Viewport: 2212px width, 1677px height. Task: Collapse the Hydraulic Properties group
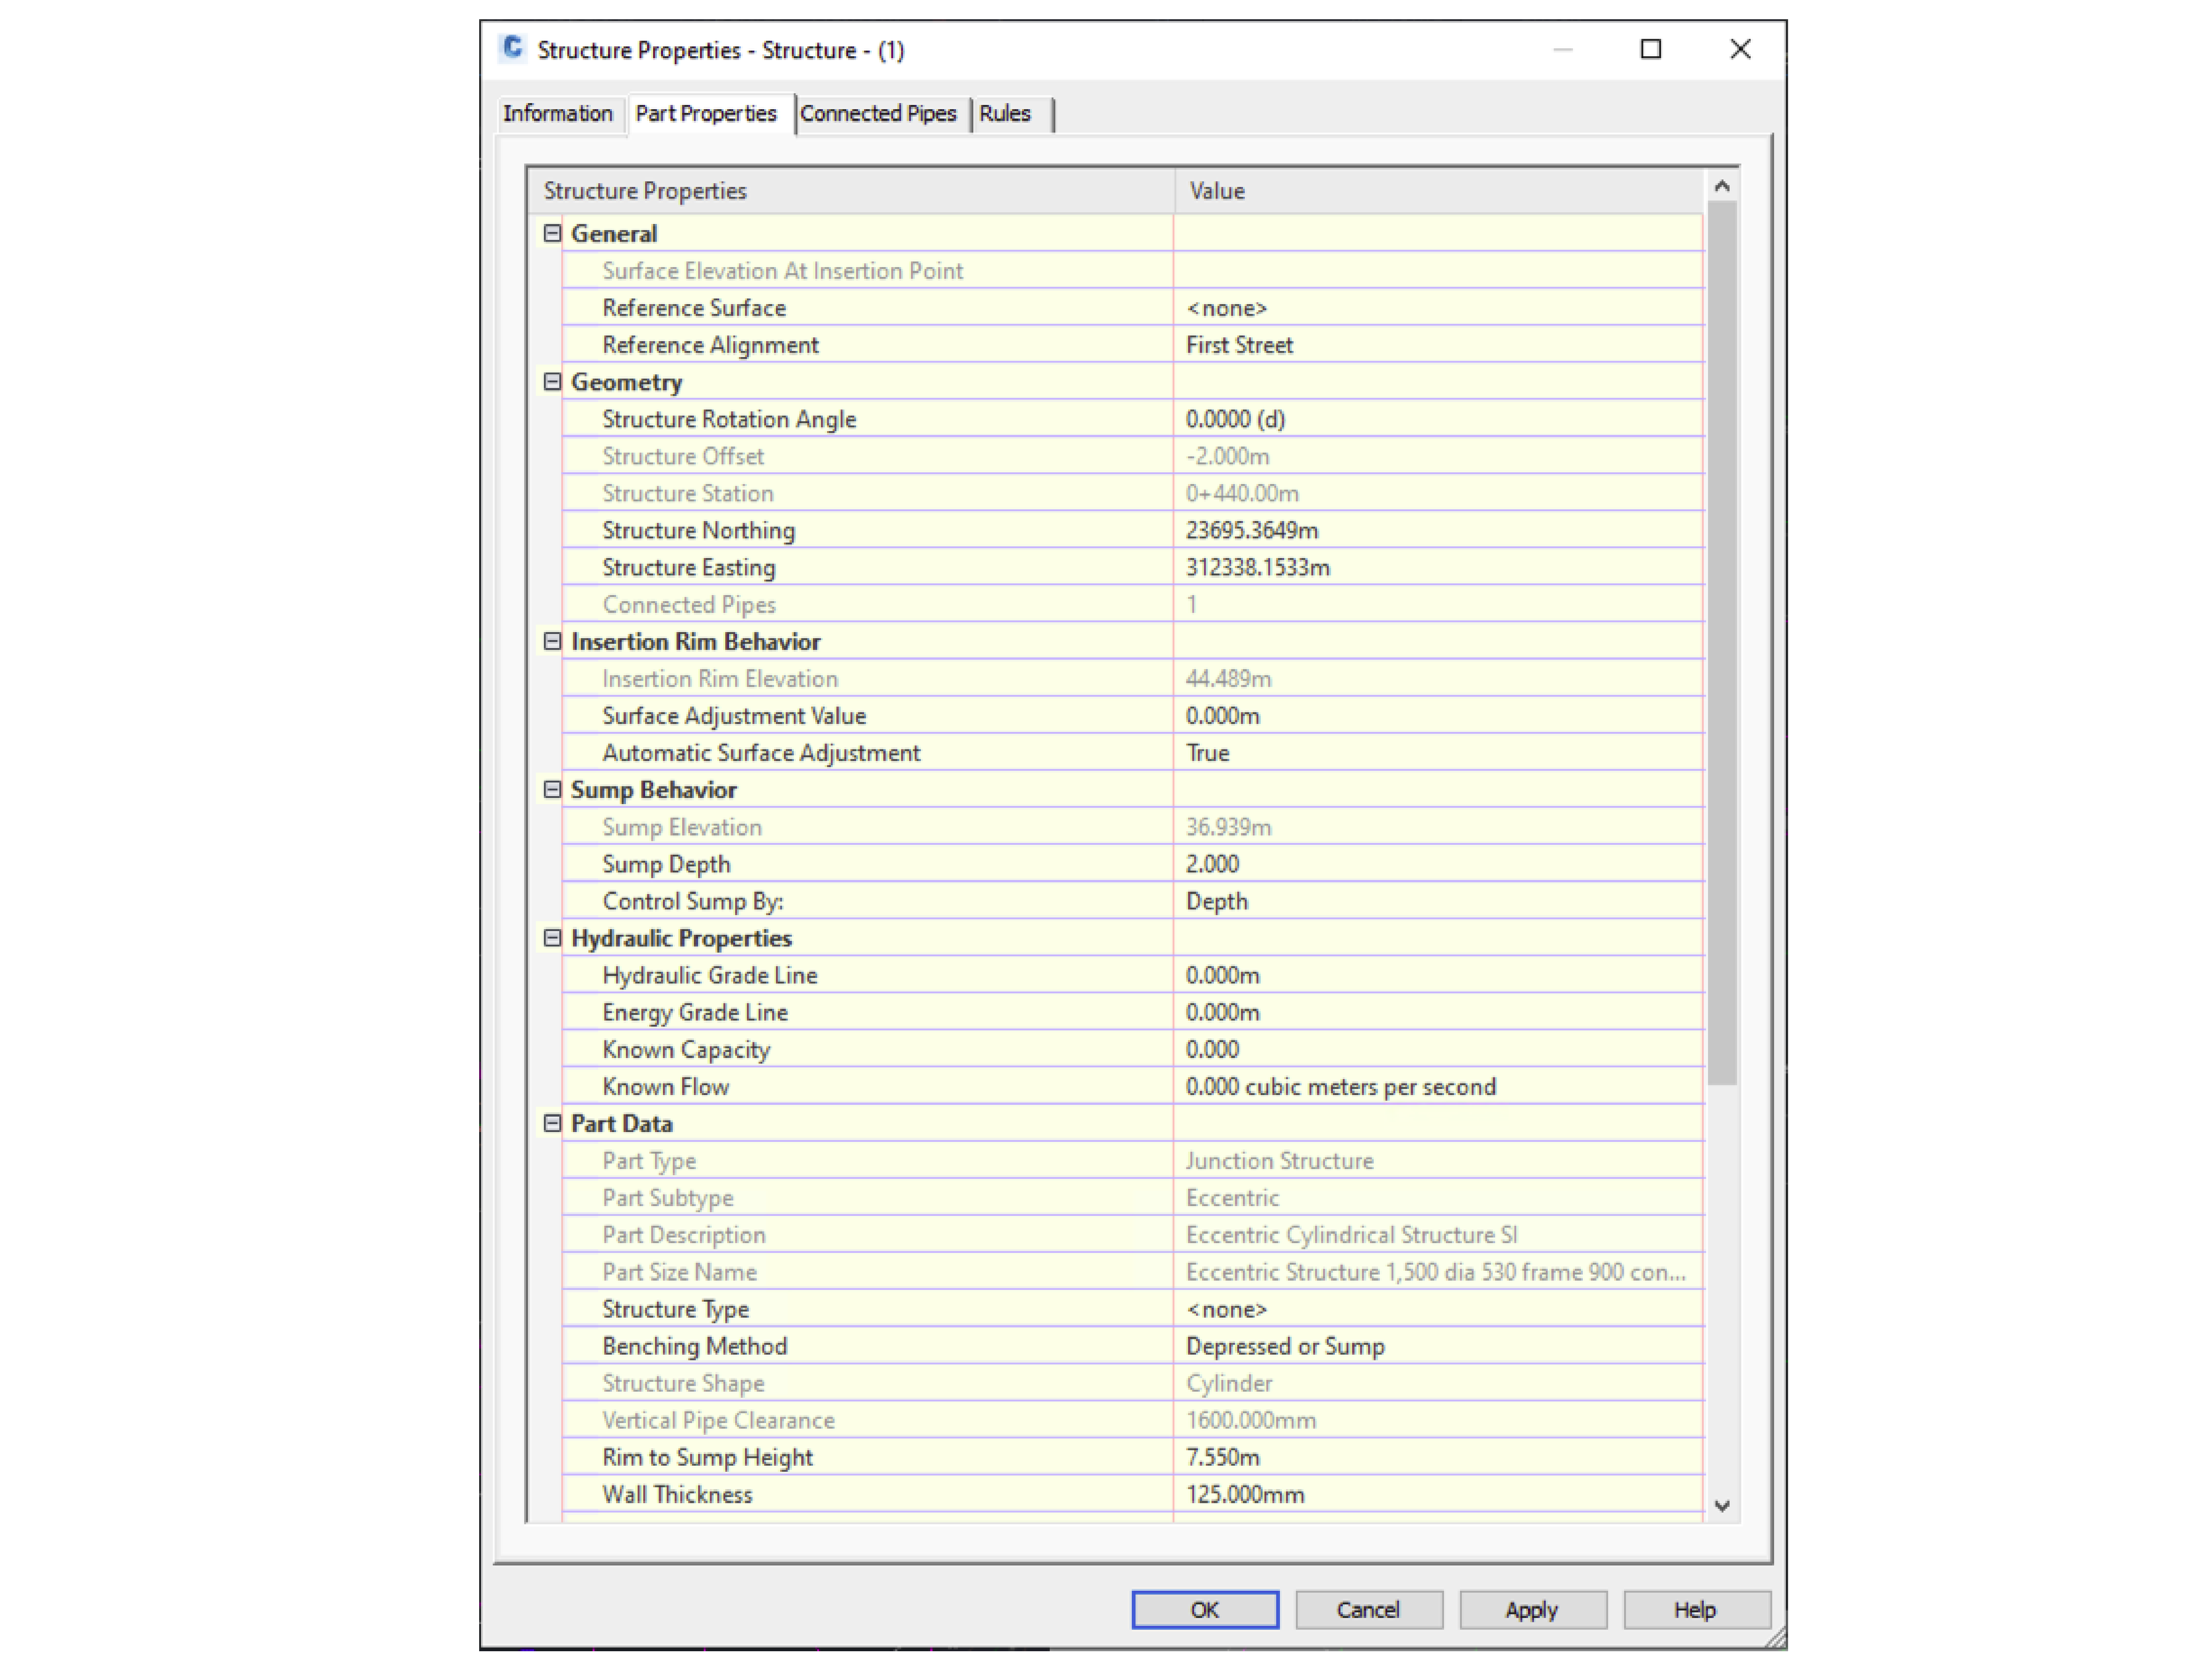coord(552,938)
